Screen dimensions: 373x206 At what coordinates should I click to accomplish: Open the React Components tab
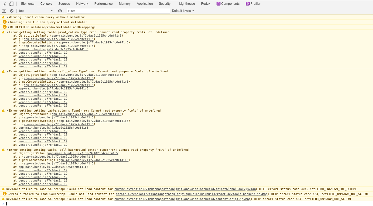tap(228, 4)
